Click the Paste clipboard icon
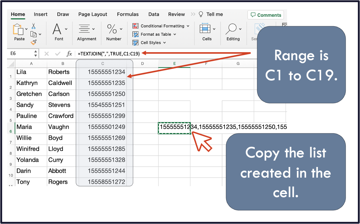 [x=18, y=29]
